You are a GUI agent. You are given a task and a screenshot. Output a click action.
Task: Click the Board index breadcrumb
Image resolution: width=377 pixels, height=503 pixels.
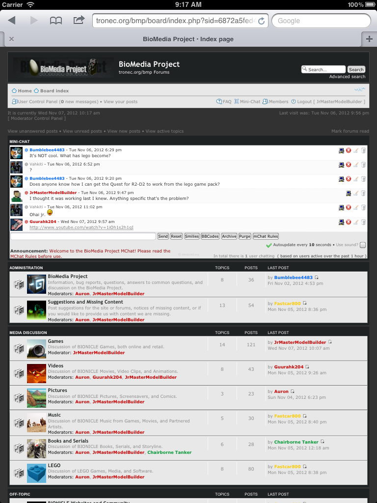coord(51,91)
